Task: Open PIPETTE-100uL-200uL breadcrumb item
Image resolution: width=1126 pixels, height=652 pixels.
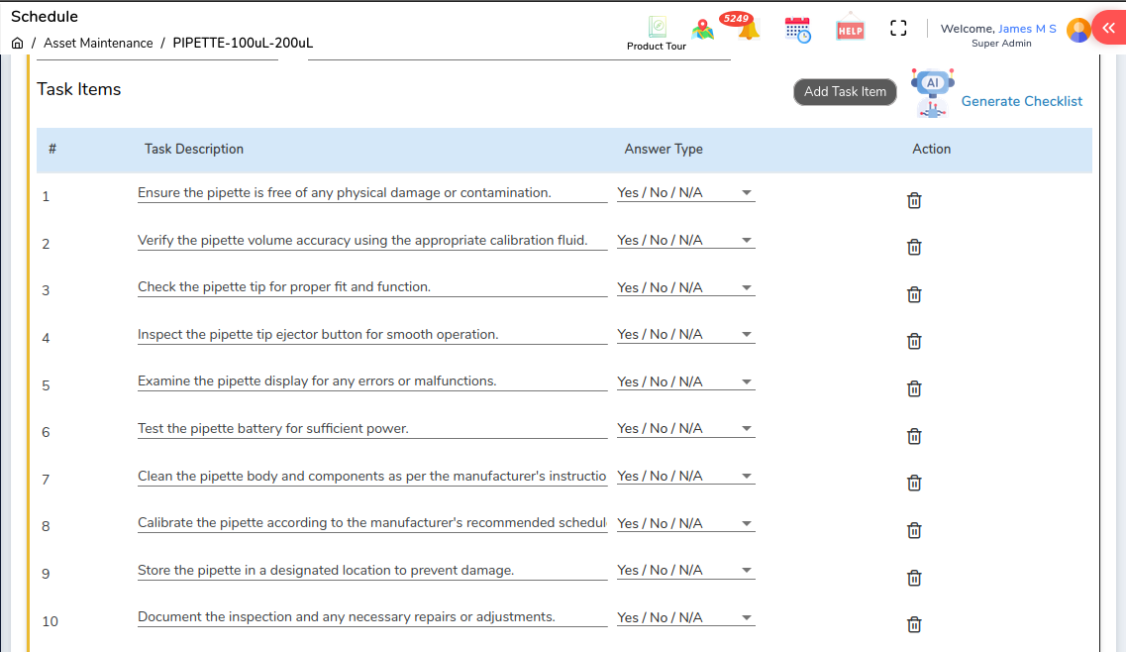Action: (243, 44)
